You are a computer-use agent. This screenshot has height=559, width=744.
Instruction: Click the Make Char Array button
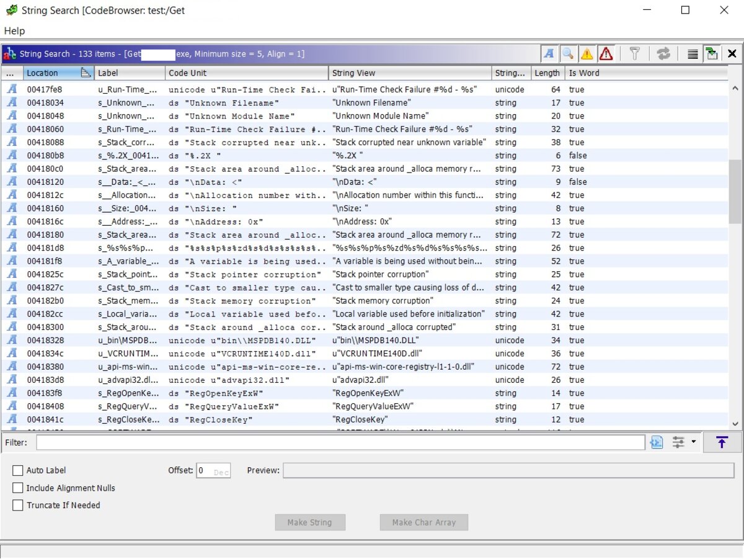point(424,522)
